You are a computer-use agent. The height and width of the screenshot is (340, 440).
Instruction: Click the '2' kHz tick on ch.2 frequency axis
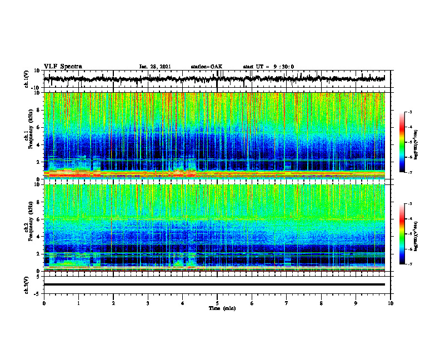coord(38,254)
